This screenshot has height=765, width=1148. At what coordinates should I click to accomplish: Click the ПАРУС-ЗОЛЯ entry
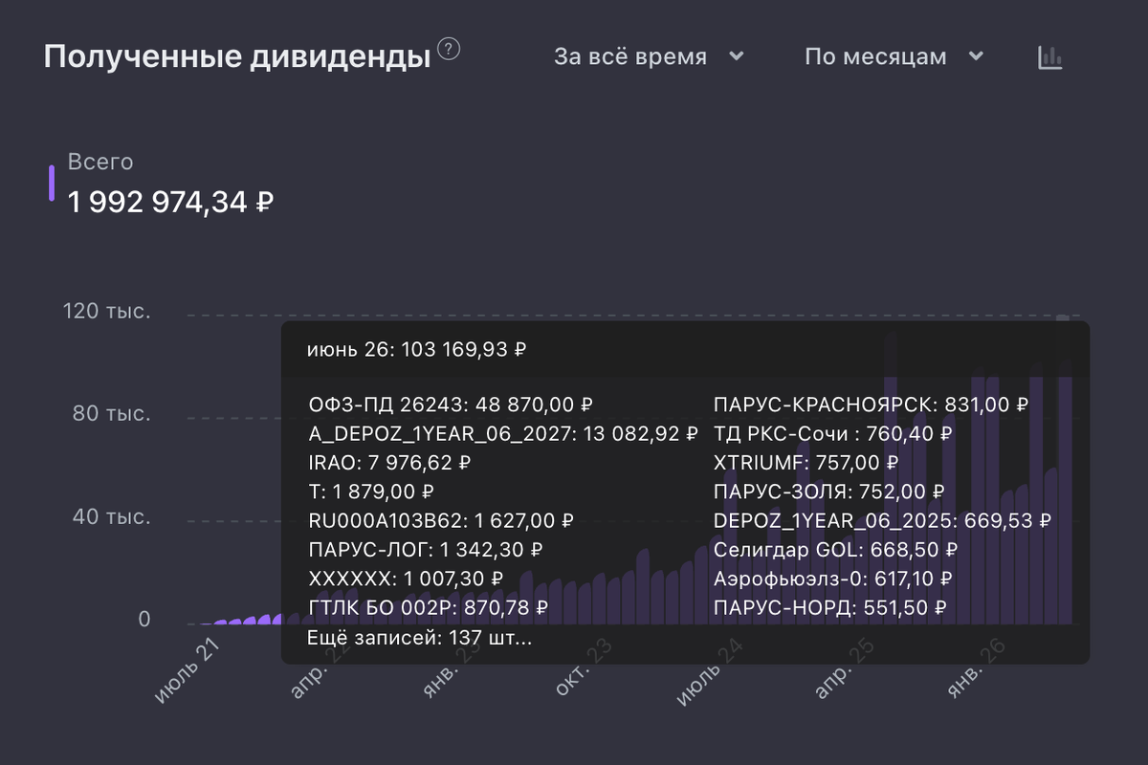pos(828,492)
